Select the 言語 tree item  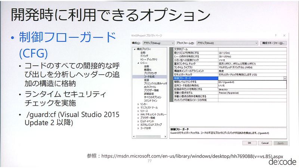146,80
